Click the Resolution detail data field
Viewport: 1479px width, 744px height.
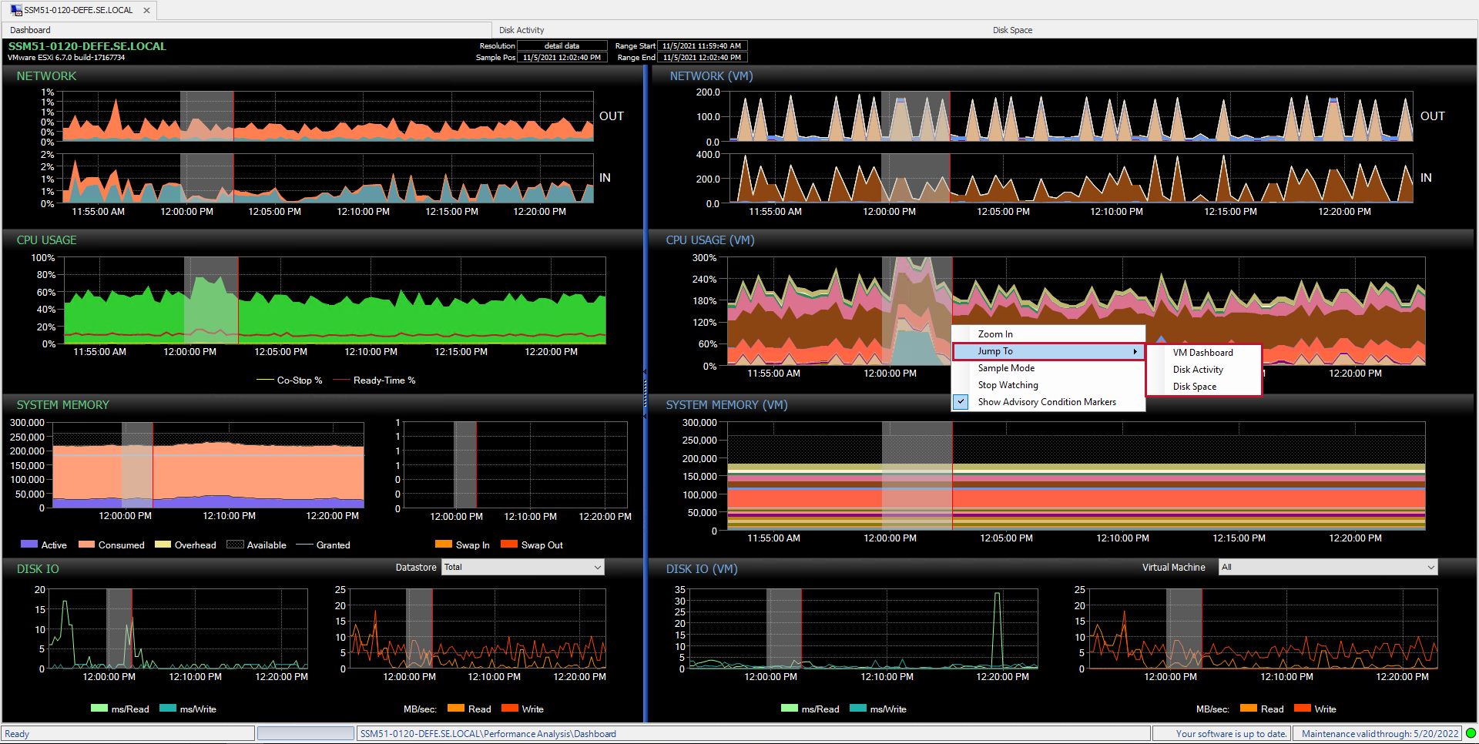point(562,46)
